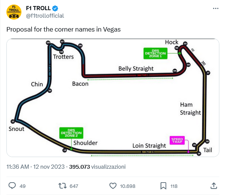
Task: Click the share upload icon
Action: (214, 186)
